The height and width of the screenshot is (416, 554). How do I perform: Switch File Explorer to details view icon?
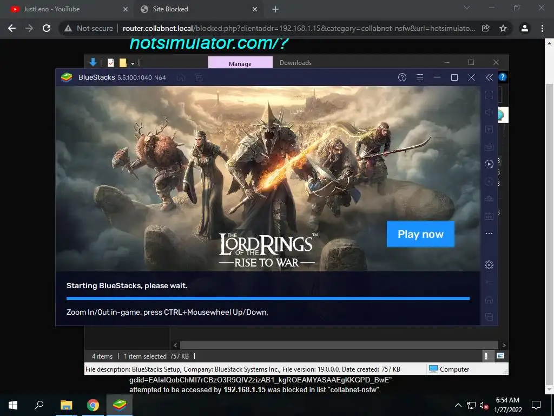pos(486,356)
